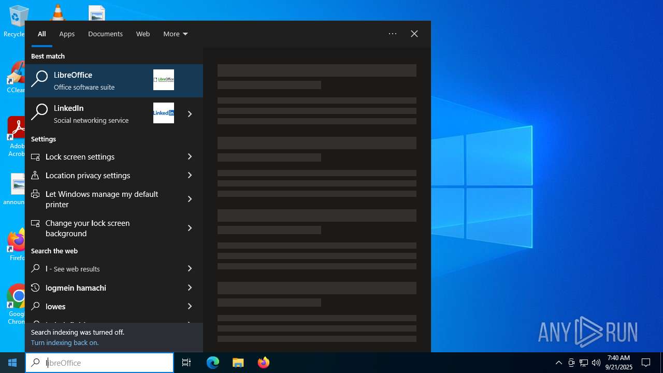Click the taskbar search input field

(x=99, y=363)
